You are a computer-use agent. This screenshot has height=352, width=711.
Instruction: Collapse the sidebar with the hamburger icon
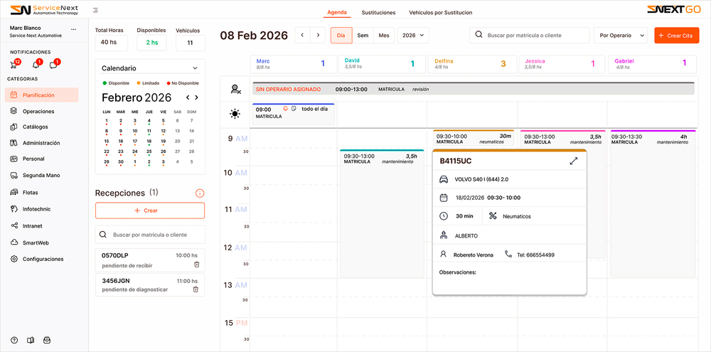coord(96,11)
